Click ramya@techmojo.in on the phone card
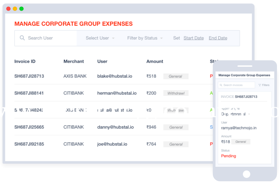279x184 pixels. tap(239, 128)
